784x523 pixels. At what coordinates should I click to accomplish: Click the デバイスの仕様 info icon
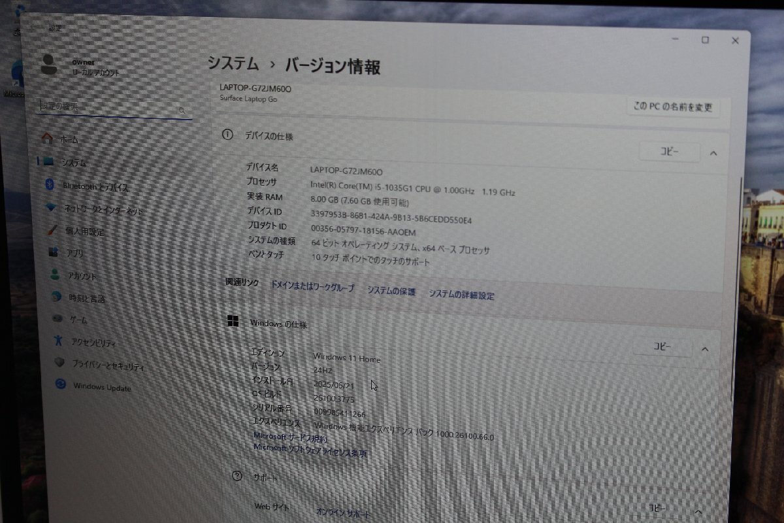click(x=227, y=135)
